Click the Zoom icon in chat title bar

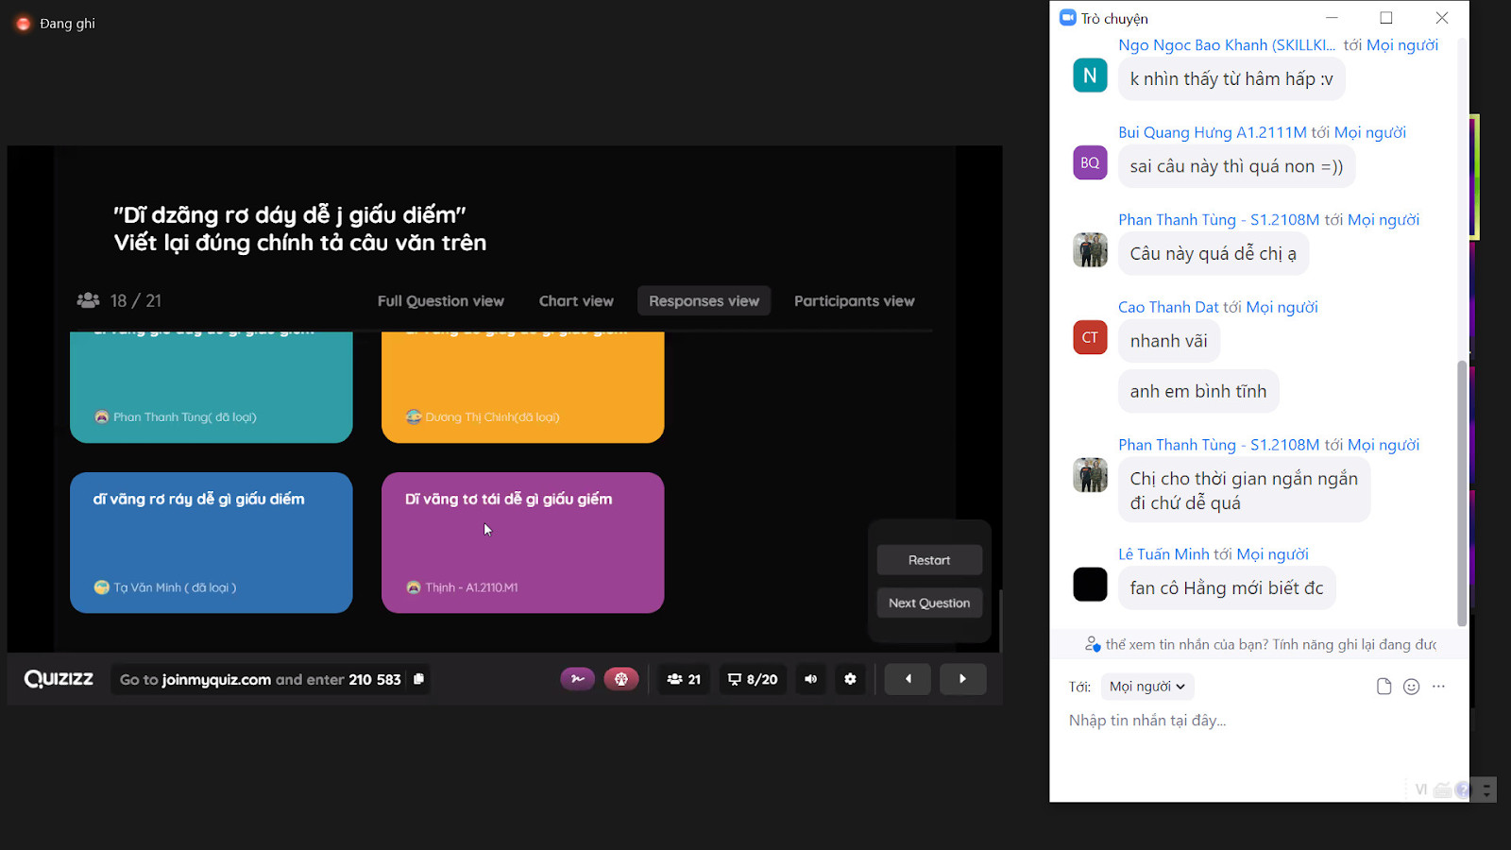pos(1068,18)
